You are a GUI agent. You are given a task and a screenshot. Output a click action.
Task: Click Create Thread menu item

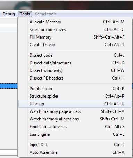[x=75, y=45]
